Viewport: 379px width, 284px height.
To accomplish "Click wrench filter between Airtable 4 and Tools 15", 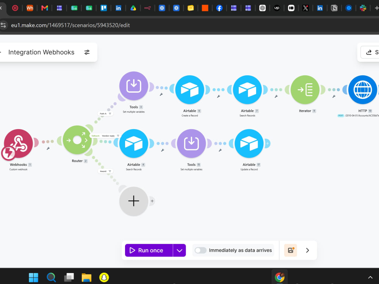I will click(163, 150).
